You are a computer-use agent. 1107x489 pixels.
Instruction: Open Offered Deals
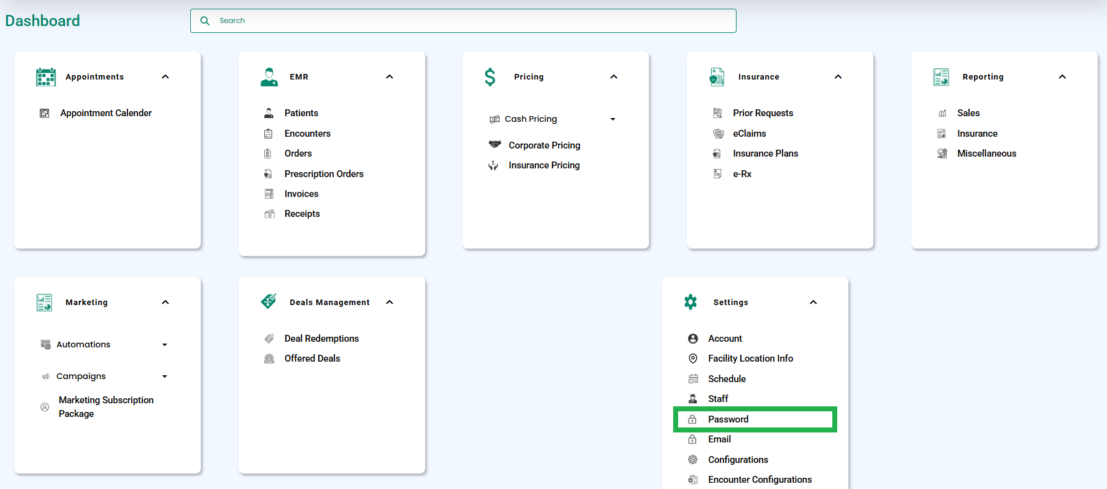[313, 359]
